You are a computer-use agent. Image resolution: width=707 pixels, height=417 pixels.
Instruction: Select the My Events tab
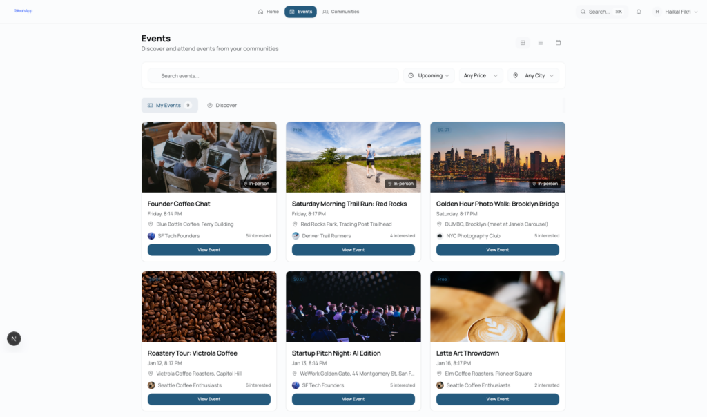click(x=169, y=105)
